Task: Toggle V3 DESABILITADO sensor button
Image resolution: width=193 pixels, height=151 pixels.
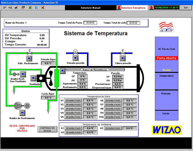Action: point(73,109)
